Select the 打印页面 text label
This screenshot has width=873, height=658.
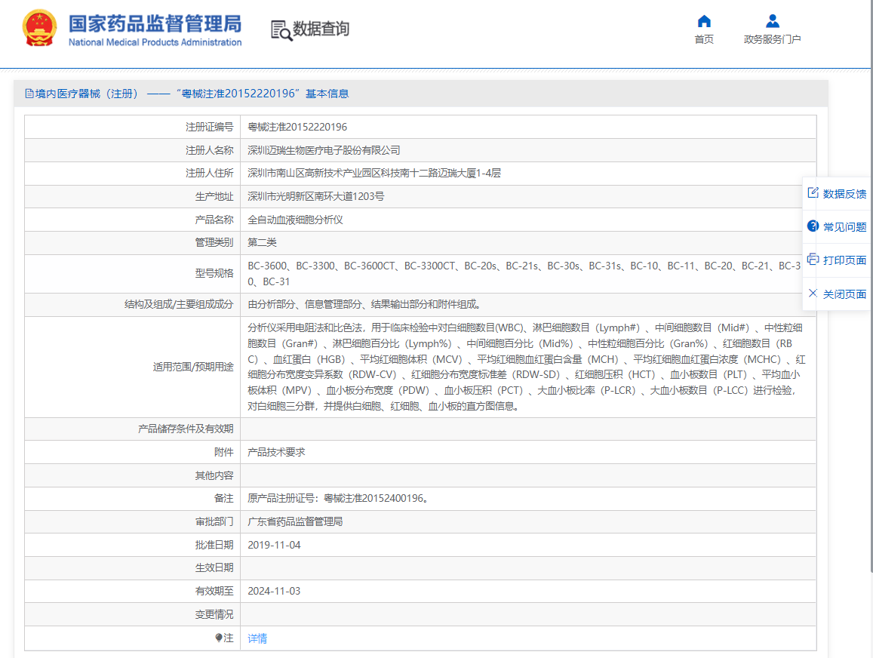(x=844, y=260)
